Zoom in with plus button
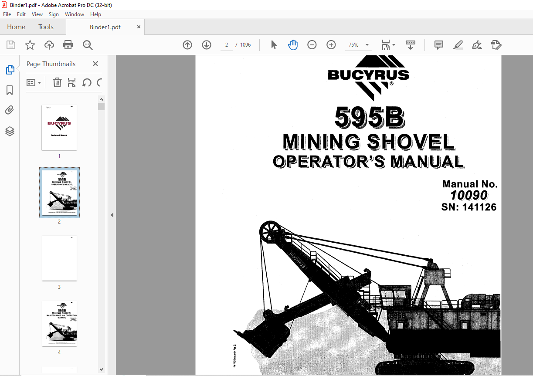The image size is (533, 376). point(331,45)
